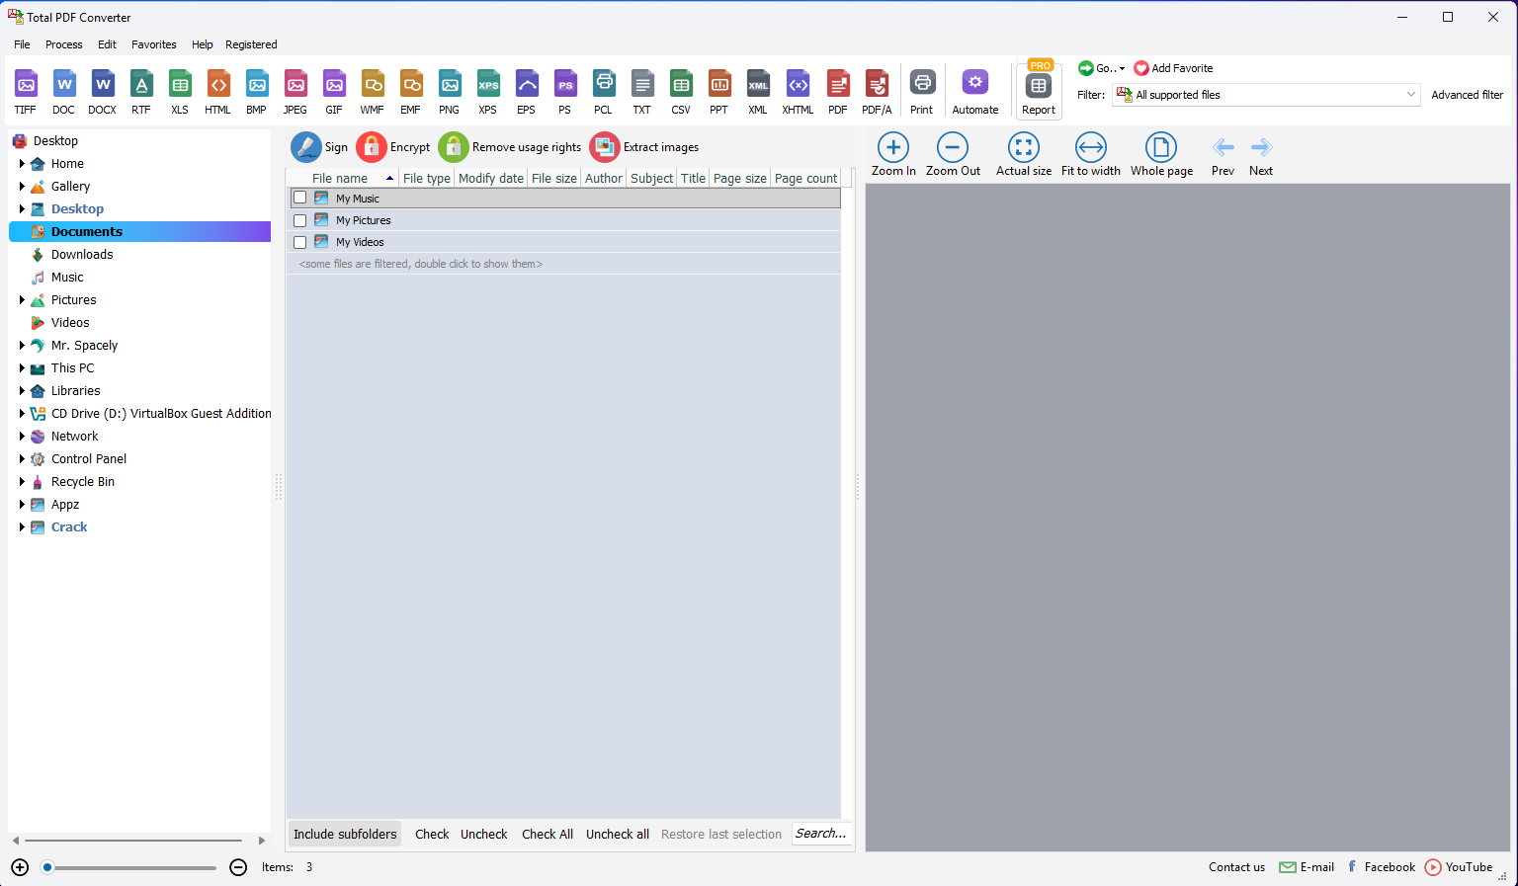Expand the Network tree node
Screen dimensions: 1518x886
22,437
